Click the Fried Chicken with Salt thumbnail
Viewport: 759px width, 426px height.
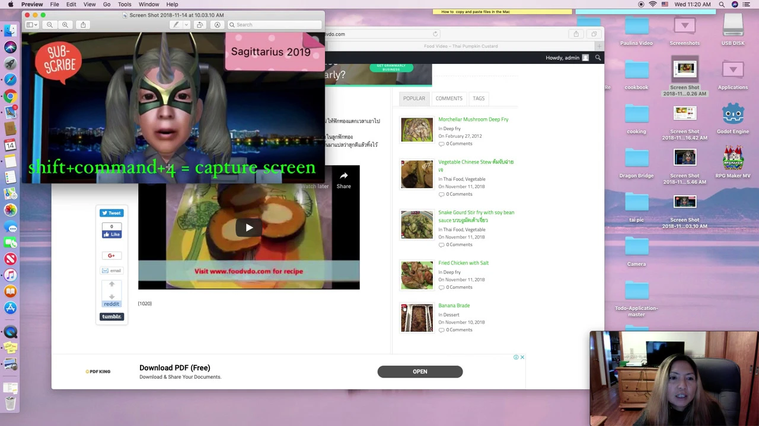[417, 275]
